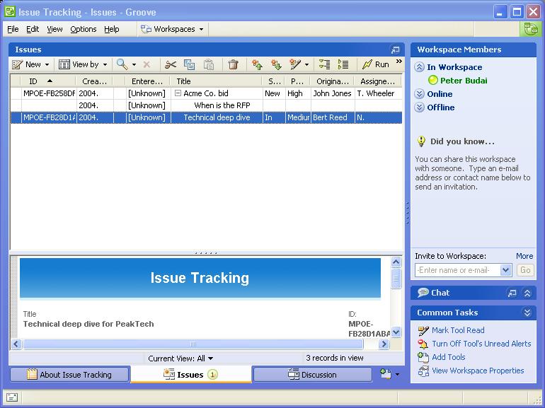Click the Run macro button
545x408 pixels.
376,64
